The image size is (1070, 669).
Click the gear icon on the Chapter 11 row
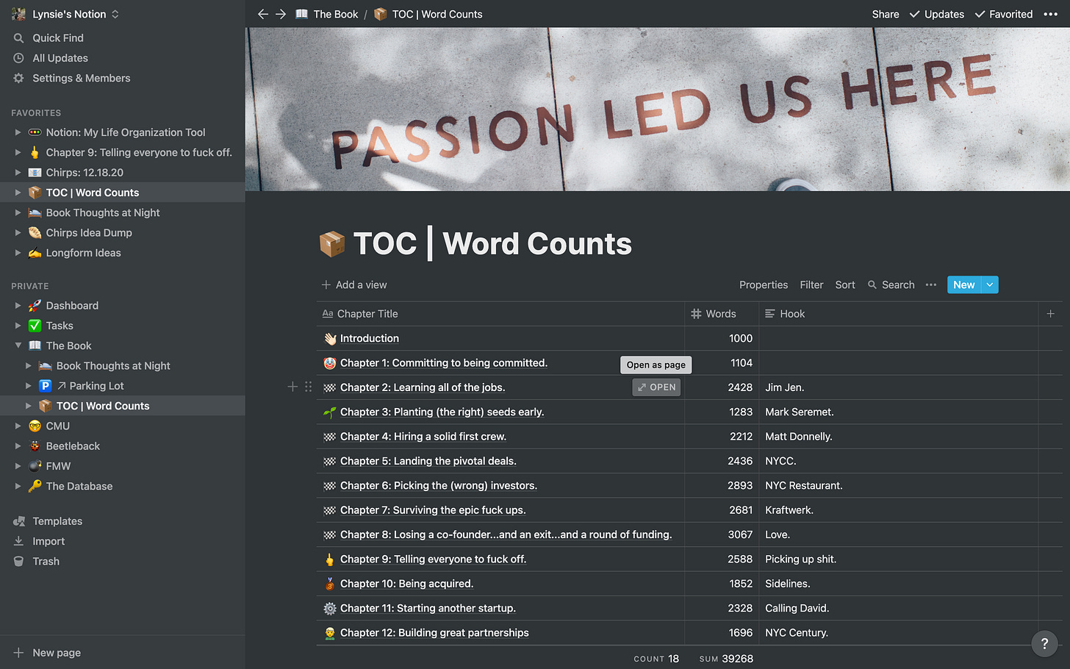tap(330, 609)
